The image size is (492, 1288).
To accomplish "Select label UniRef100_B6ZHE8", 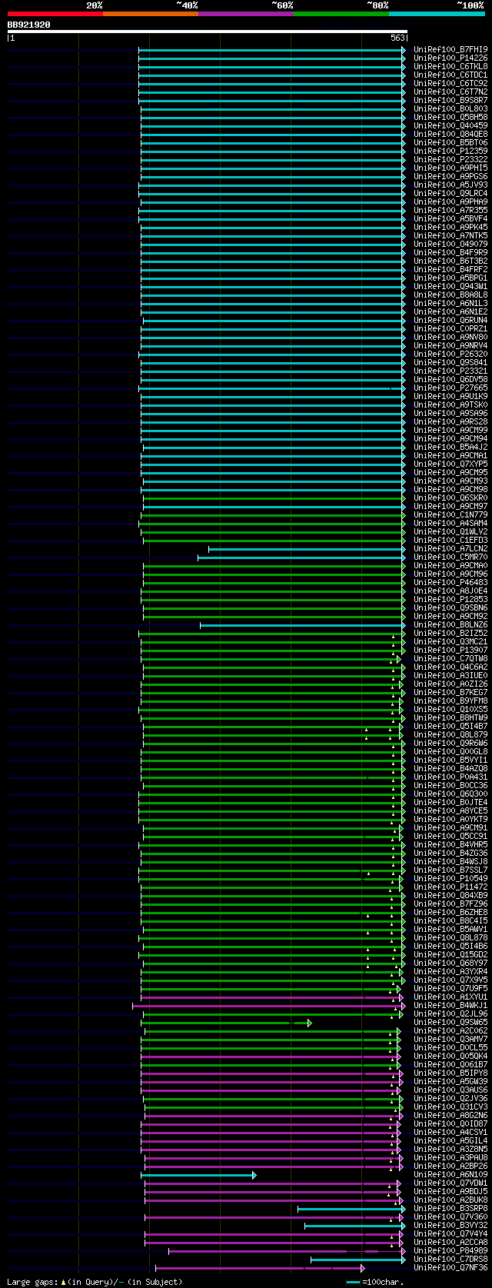I will point(450,912).
